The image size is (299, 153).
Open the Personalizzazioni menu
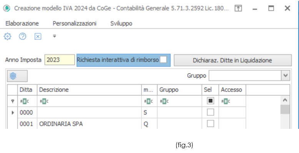coord(75,23)
